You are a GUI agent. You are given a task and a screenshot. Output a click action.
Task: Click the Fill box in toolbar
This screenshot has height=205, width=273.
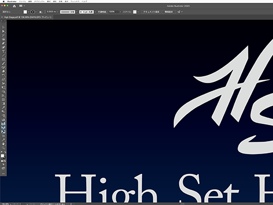tap(2, 156)
